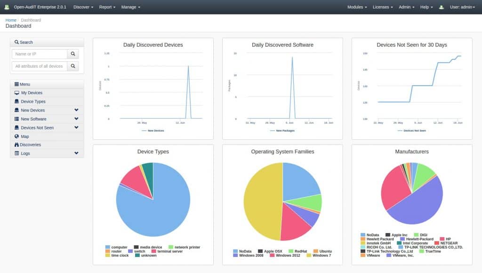Click the Name or IP input field
Image resolution: width=482 pixels, height=273 pixels.
(39, 54)
